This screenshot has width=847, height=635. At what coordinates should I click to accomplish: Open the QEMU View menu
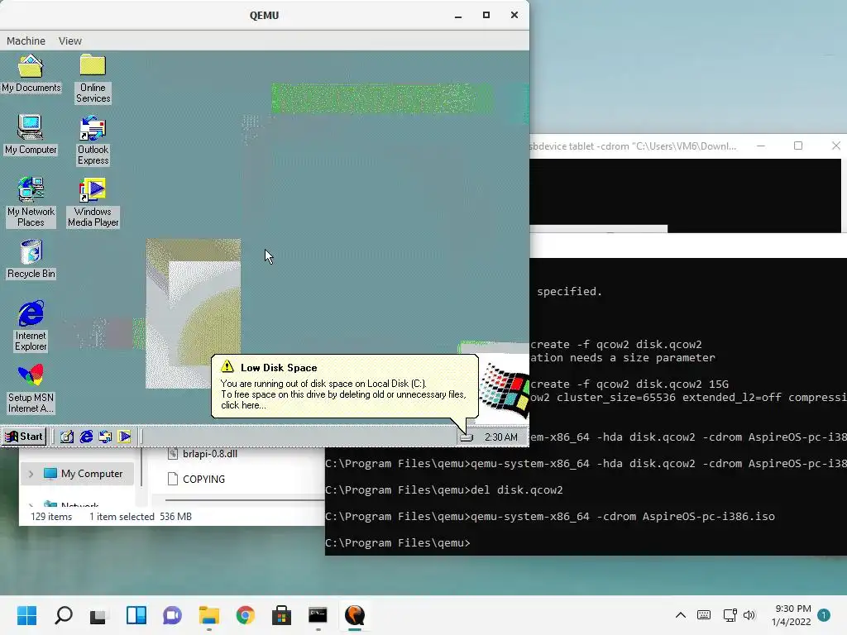pos(70,41)
